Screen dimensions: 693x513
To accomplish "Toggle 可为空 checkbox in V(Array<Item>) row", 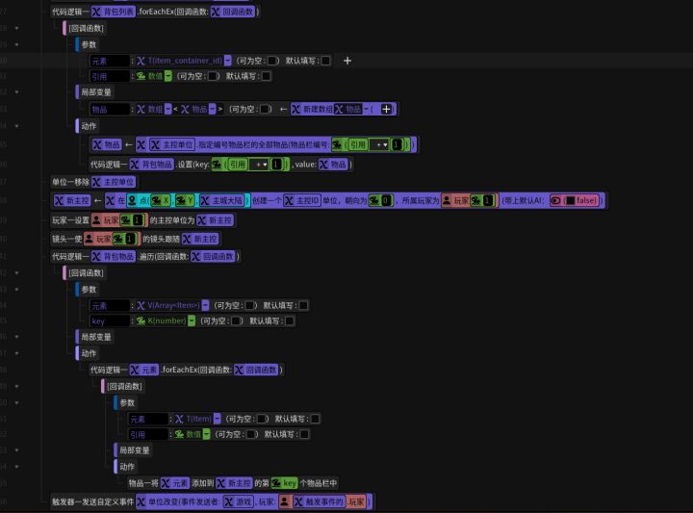I will pos(249,305).
